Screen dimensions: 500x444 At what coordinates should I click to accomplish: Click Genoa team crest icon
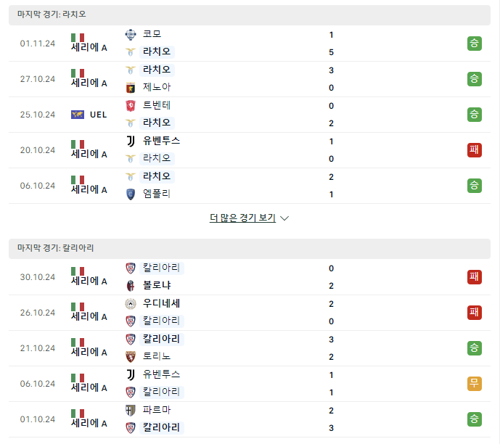(x=131, y=88)
